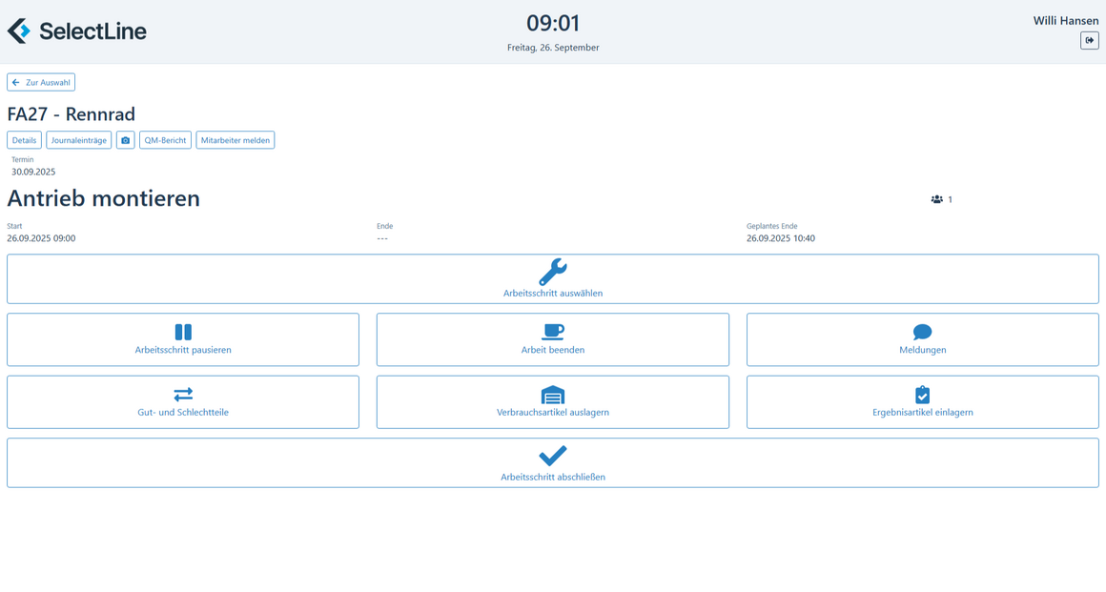Click the checkmark to complete the work step
Image resolution: width=1106 pixels, height=592 pixels.
(x=553, y=456)
